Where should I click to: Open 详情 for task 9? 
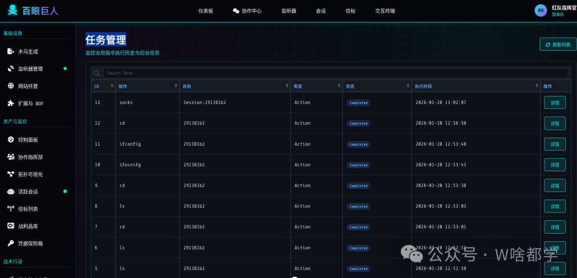(x=555, y=185)
